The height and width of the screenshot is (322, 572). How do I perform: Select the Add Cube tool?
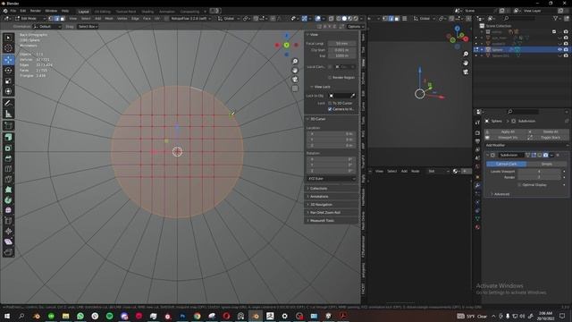click(8, 126)
